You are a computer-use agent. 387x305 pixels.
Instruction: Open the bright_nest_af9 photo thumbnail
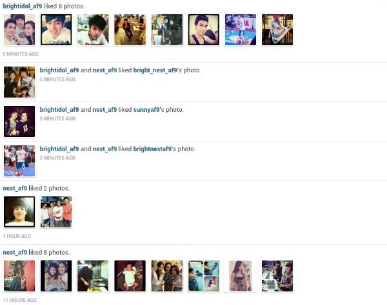[x=19, y=82]
